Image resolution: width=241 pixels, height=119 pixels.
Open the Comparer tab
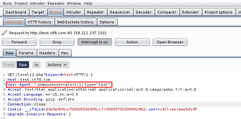pos(167,12)
